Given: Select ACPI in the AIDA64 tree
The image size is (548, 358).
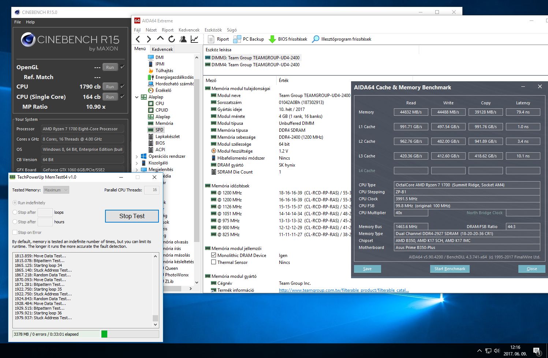Looking at the screenshot, I should coord(157,149).
